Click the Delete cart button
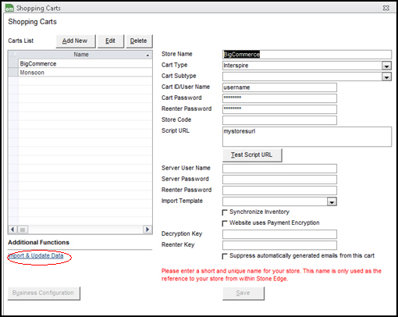Viewport: 398px width, 317px height. tap(139, 41)
